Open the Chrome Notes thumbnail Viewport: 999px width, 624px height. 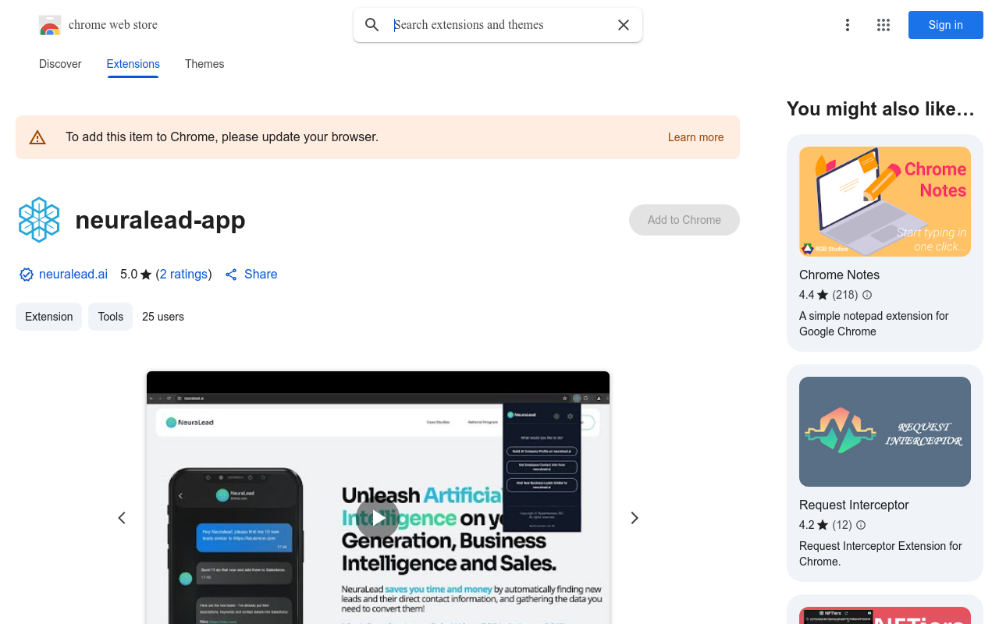(884, 201)
